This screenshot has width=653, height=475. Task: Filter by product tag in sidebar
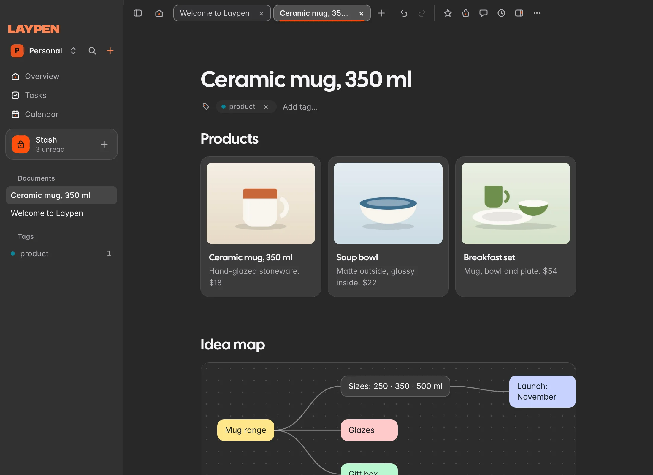click(62, 254)
